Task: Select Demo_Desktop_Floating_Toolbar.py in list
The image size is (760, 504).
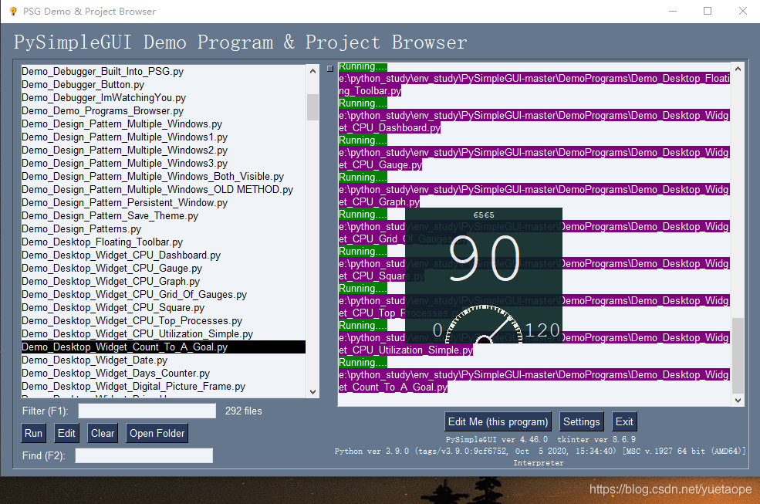Action: click(x=164, y=242)
